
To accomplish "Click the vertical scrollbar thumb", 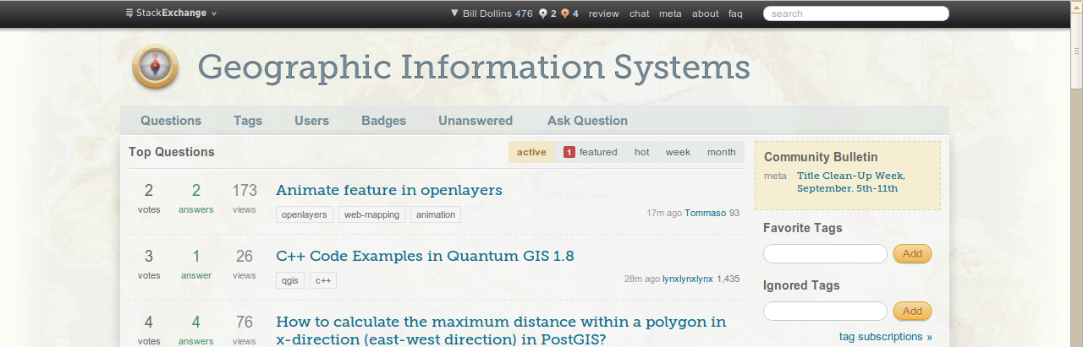I will pos(1076,50).
